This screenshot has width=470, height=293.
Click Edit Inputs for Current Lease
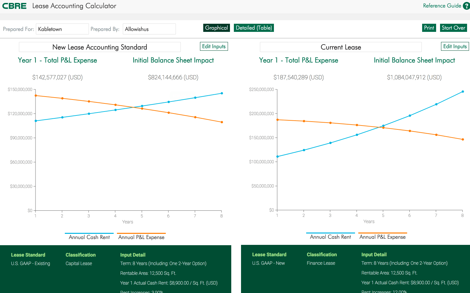pyautogui.click(x=455, y=47)
